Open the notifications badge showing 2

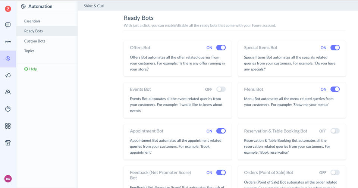coord(8,9)
